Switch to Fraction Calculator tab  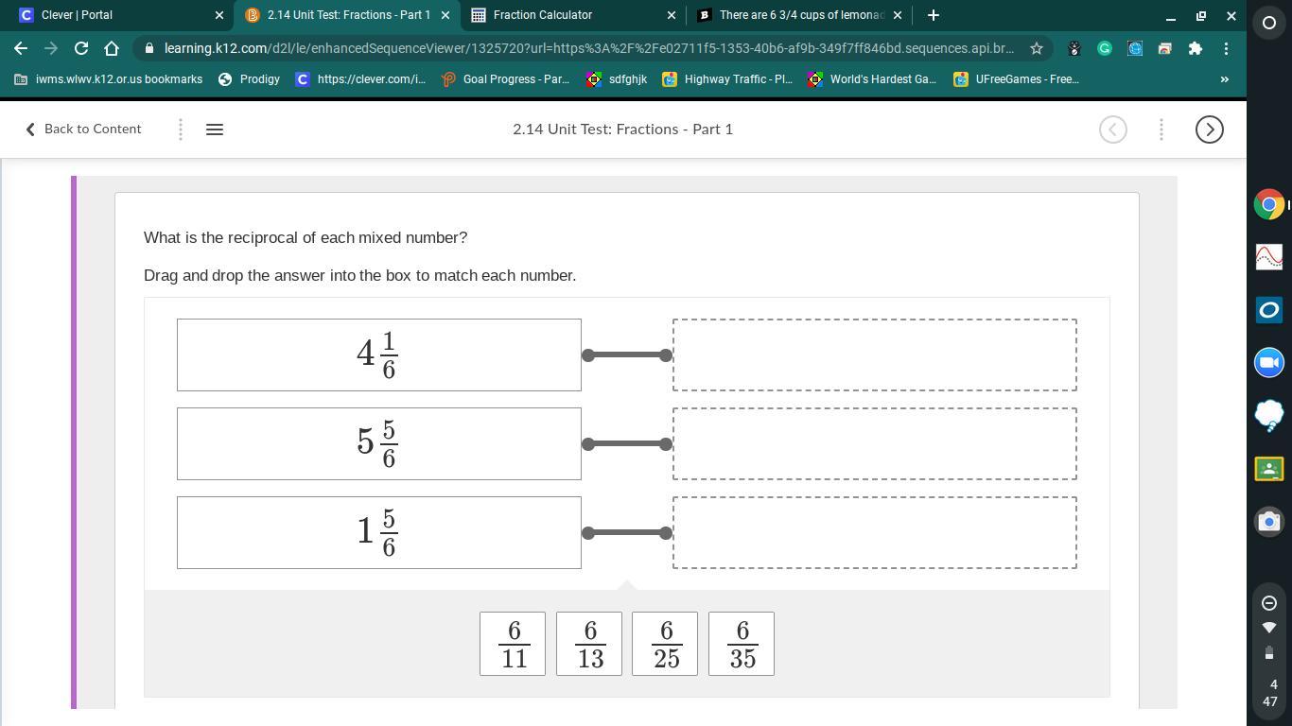[574, 15]
